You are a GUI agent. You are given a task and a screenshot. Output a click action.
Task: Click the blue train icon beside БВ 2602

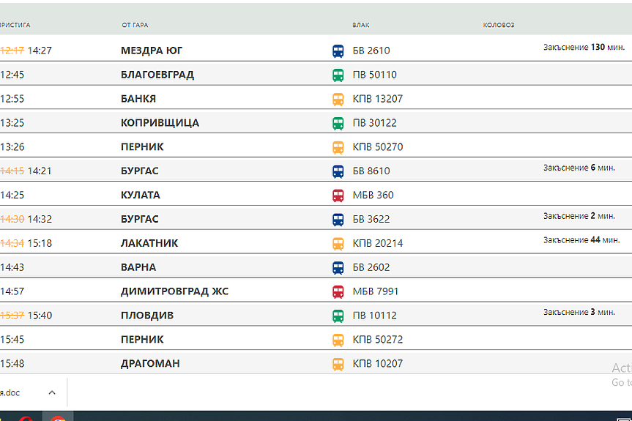(x=338, y=268)
